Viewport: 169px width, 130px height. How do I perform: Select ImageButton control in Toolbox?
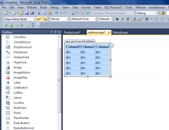tap(22, 72)
